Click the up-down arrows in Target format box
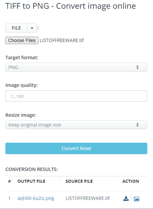The height and width of the screenshot is (209, 153). pos(137,67)
